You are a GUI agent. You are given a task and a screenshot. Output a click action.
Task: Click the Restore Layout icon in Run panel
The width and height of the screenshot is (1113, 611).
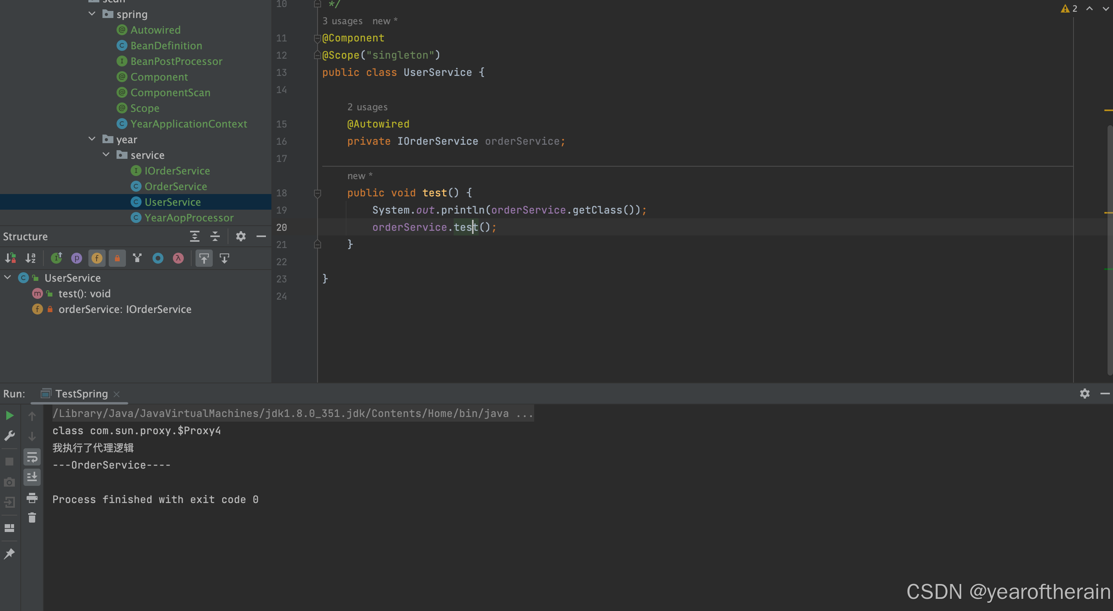point(9,528)
